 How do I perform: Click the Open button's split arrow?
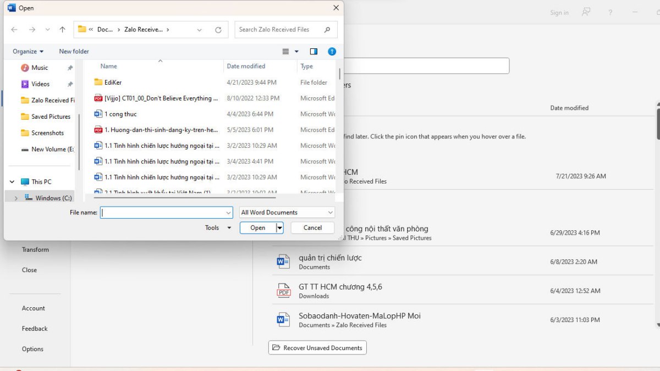pos(279,228)
